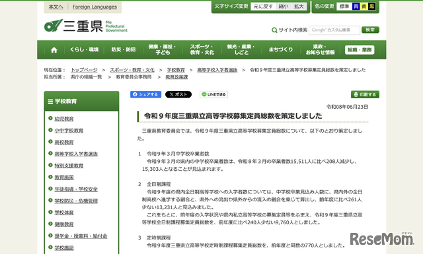Open 特別支援教育 in sidebar
The height and width of the screenshot is (254, 423).
click(69, 166)
